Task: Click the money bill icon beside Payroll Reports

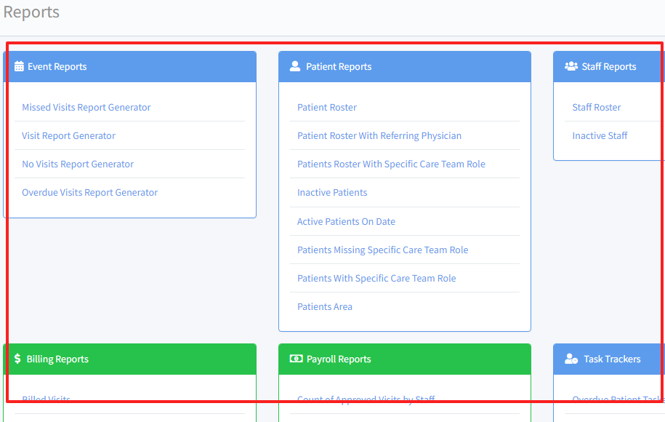Action: (296, 359)
